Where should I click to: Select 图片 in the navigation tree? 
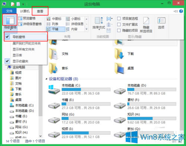(x=18, y=78)
